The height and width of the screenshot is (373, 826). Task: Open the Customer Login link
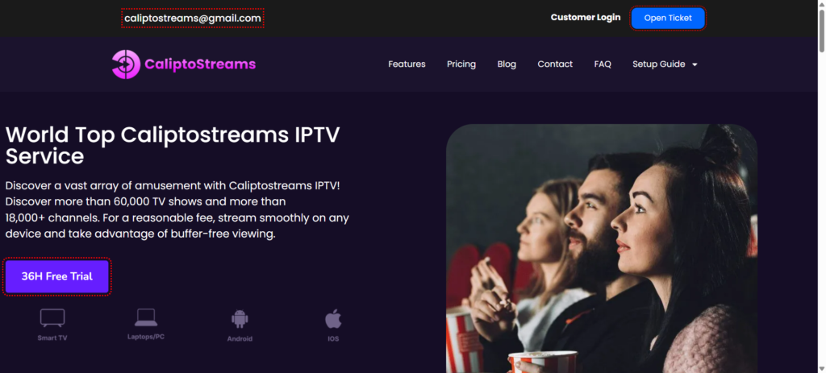586,18
